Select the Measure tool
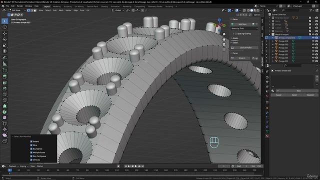This screenshot has height=180, width=320. (x=4, y=64)
